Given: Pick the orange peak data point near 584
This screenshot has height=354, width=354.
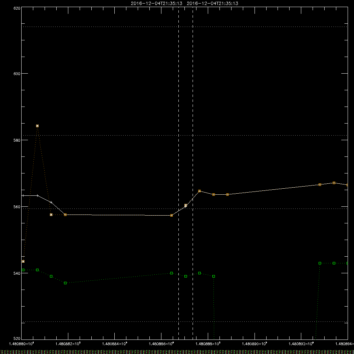Looking at the screenshot, I should click(37, 126).
